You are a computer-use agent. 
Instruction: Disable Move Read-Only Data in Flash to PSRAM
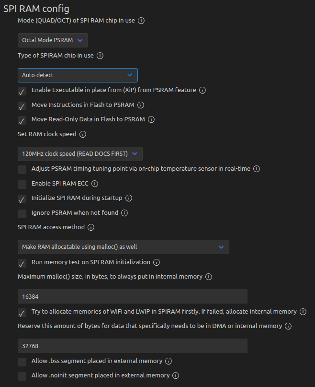point(22,120)
